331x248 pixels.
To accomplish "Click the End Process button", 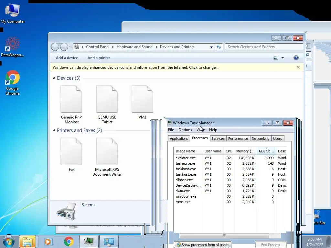I will [x=271, y=245].
